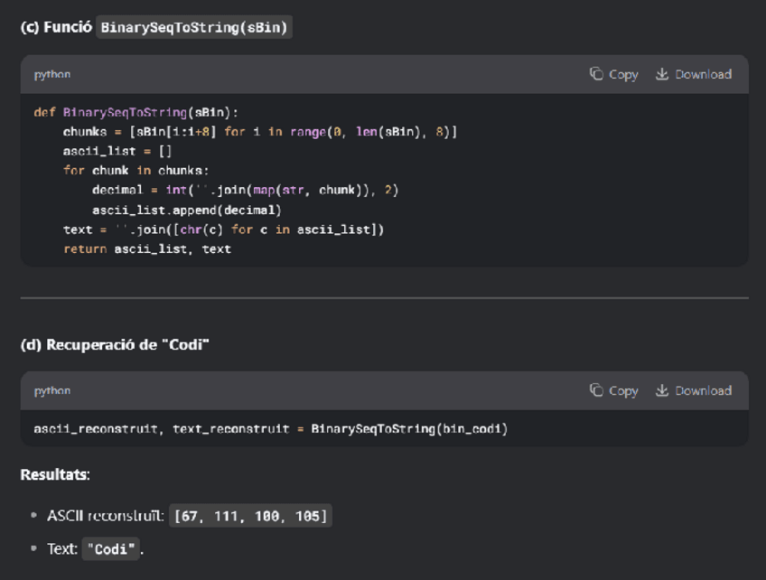Click the ascii_reconstruit assignment code line
766x580 pixels.
[x=270, y=428]
